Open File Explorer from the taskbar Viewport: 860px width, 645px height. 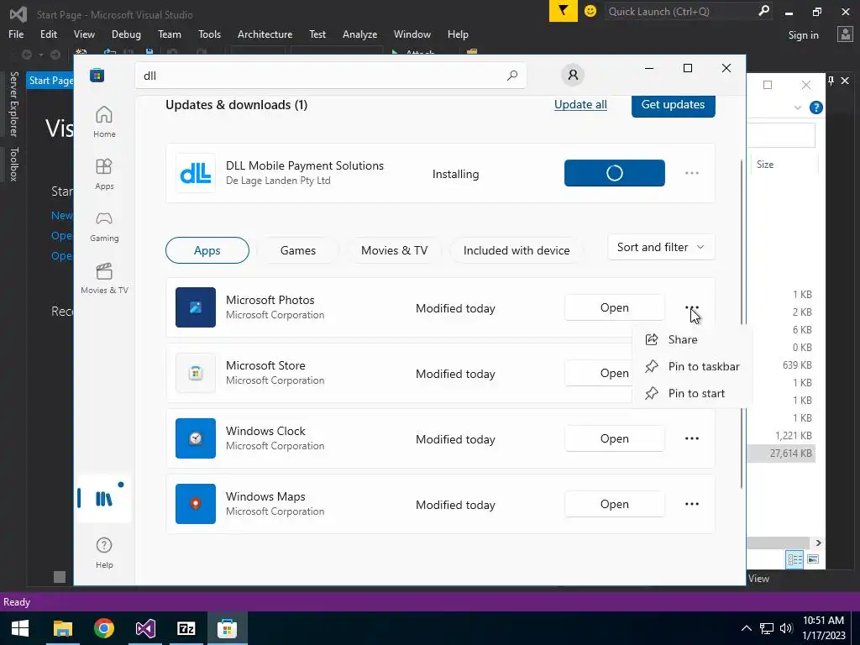(62, 628)
